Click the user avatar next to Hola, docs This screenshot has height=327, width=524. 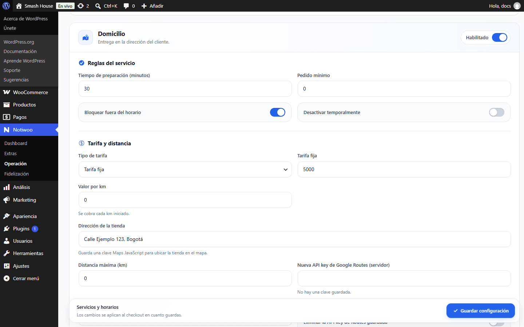[x=517, y=6]
